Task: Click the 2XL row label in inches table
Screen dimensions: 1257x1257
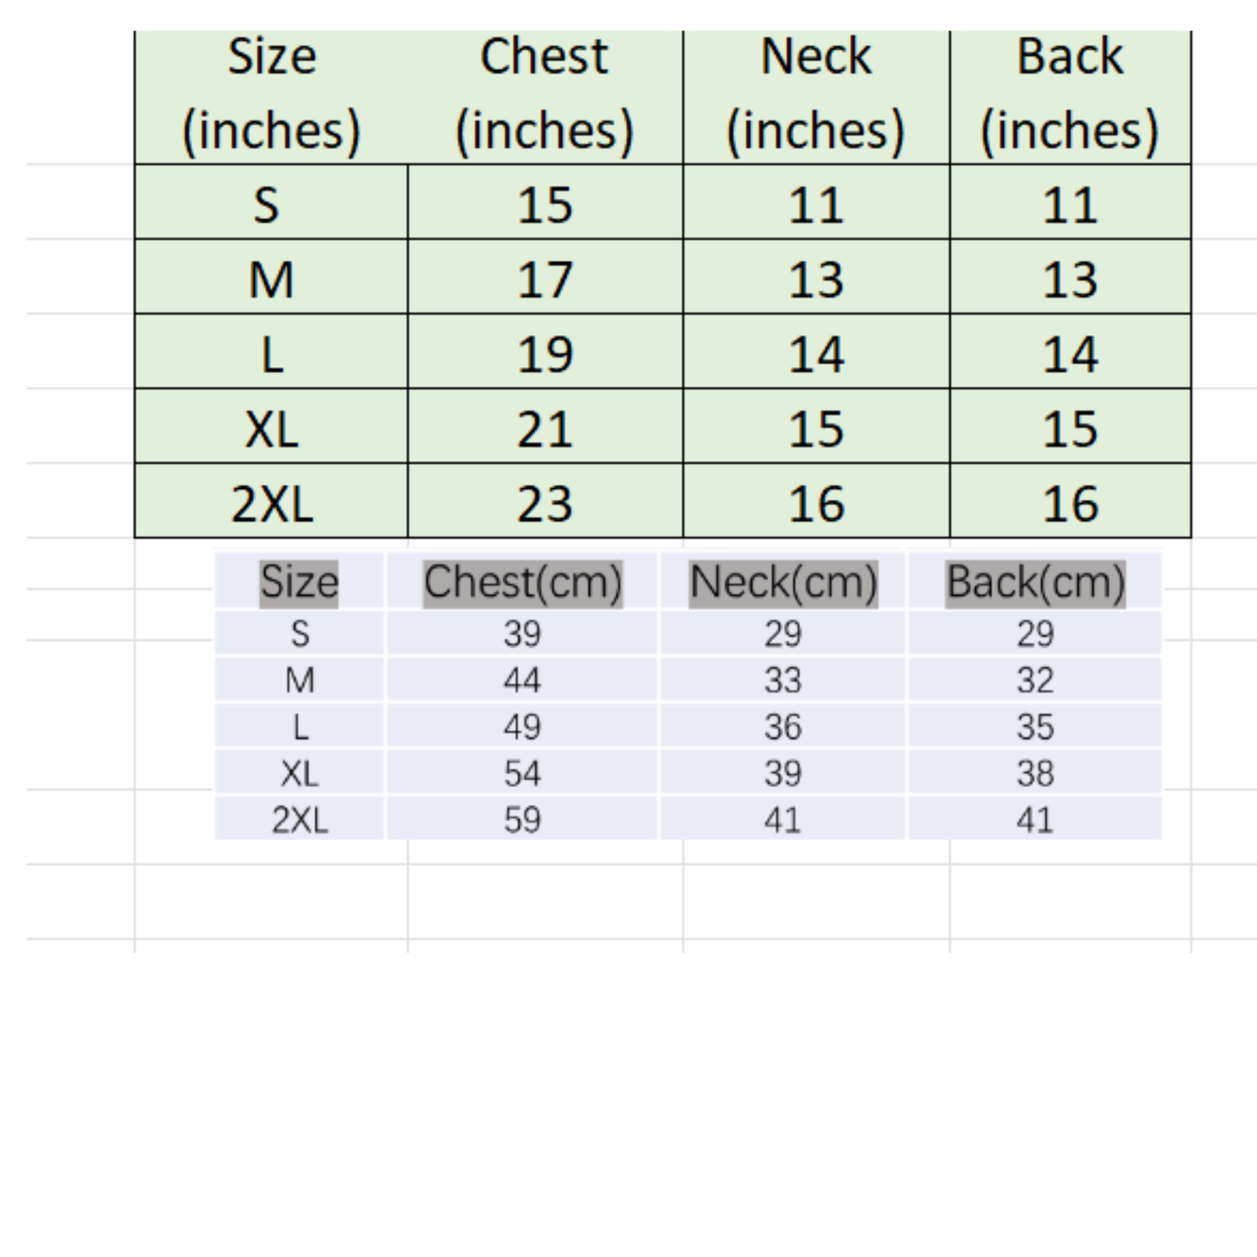Action: [271, 504]
